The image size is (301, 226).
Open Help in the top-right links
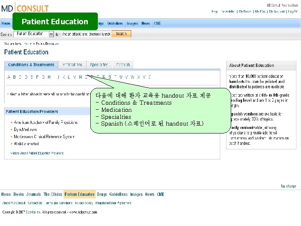[x=214, y=12]
